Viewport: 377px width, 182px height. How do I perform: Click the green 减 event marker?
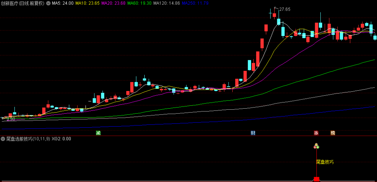tap(98, 132)
